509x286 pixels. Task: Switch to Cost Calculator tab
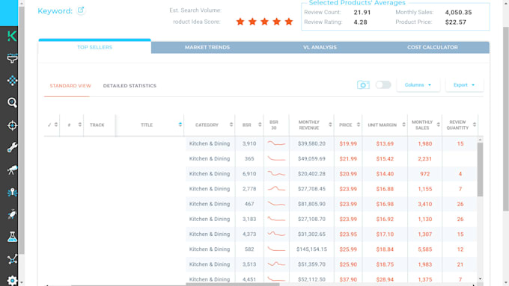433,47
